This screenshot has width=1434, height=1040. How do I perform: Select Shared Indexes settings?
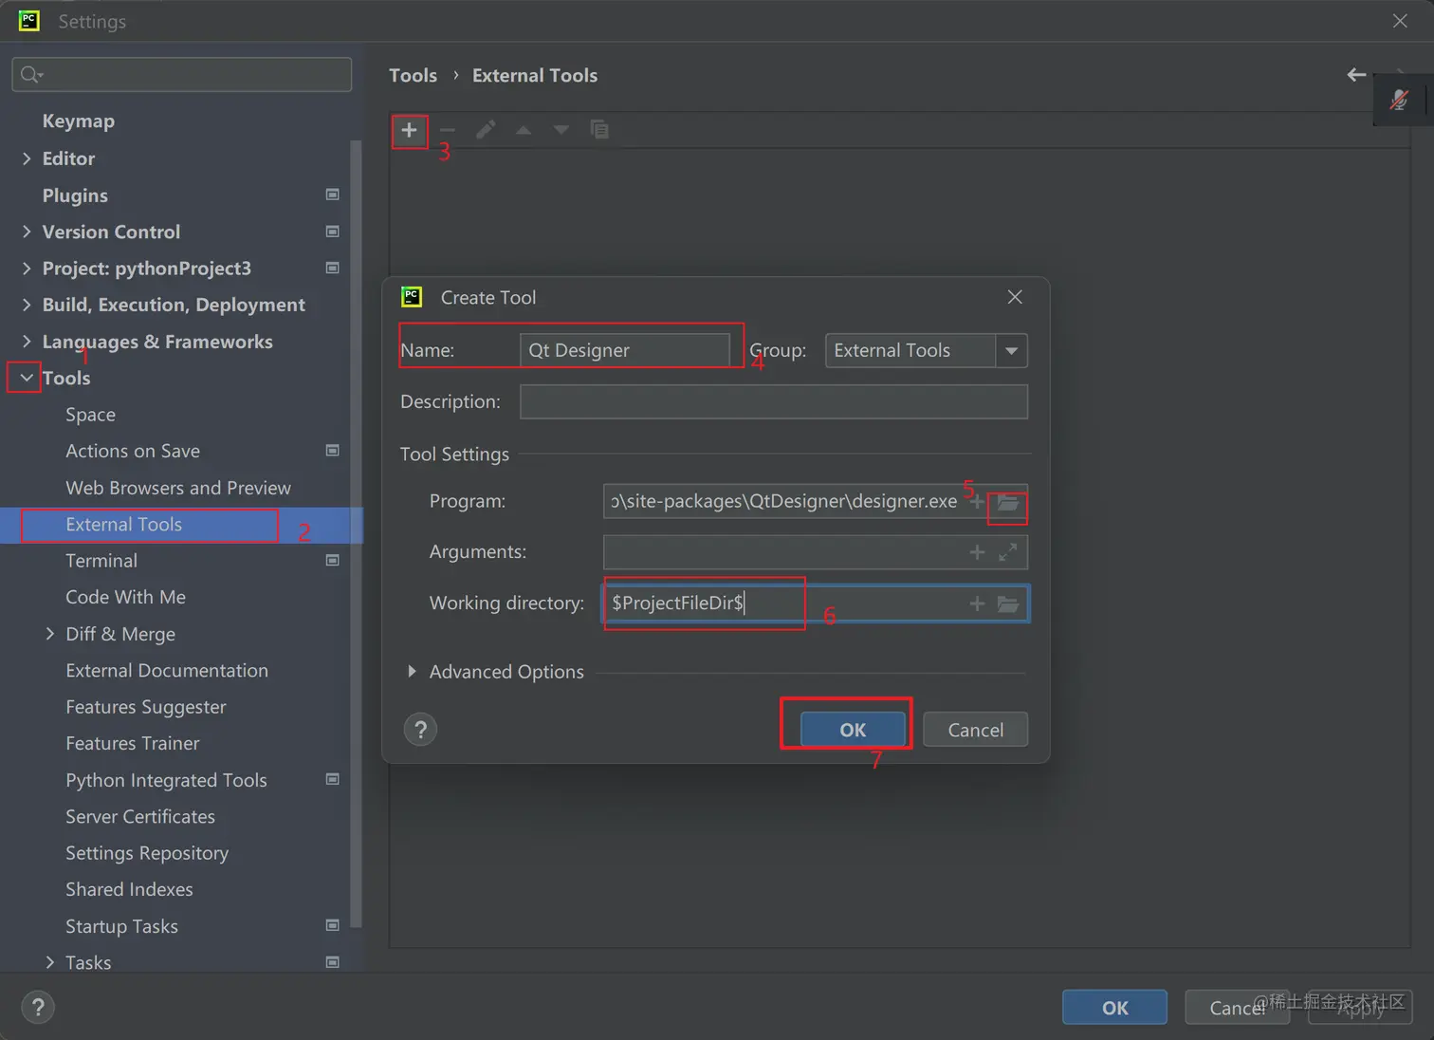click(x=129, y=890)
